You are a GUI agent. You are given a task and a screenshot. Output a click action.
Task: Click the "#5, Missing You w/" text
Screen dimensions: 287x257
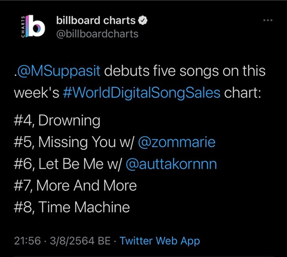(x=73, y=142)
